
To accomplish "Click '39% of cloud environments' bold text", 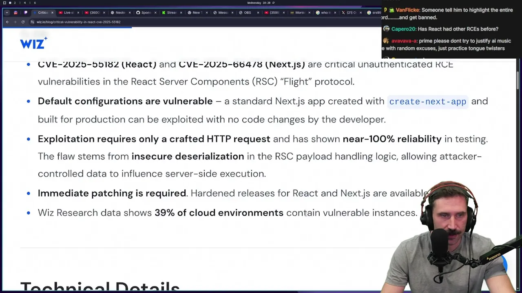I will click(x=219, y=213).
